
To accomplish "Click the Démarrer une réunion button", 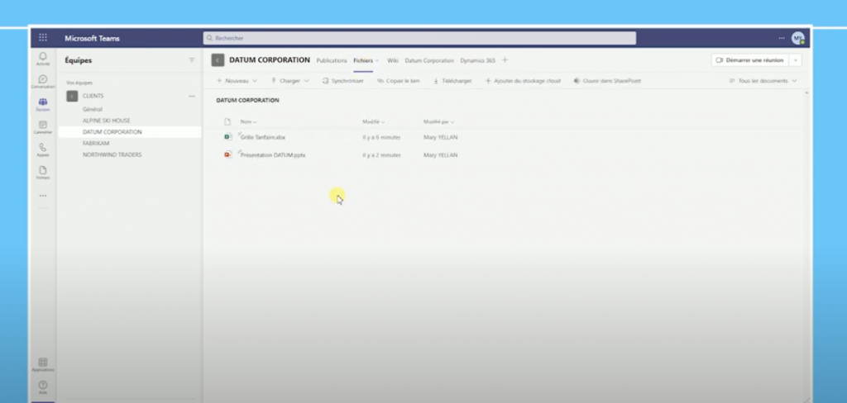I will pos(750,60).
